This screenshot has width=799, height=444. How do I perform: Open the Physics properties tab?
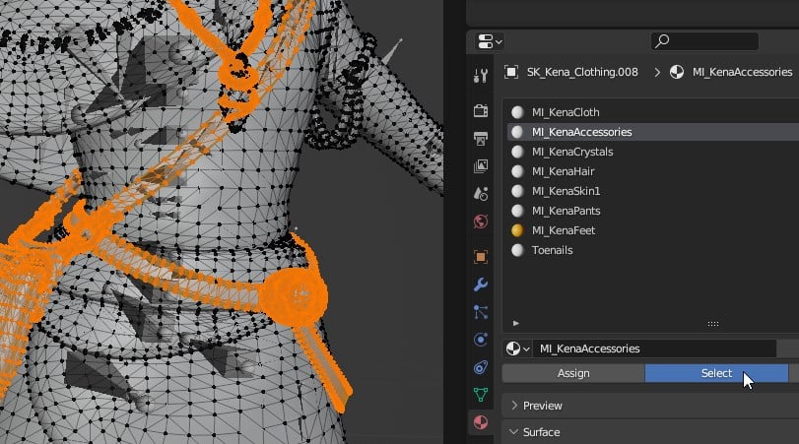481,340
